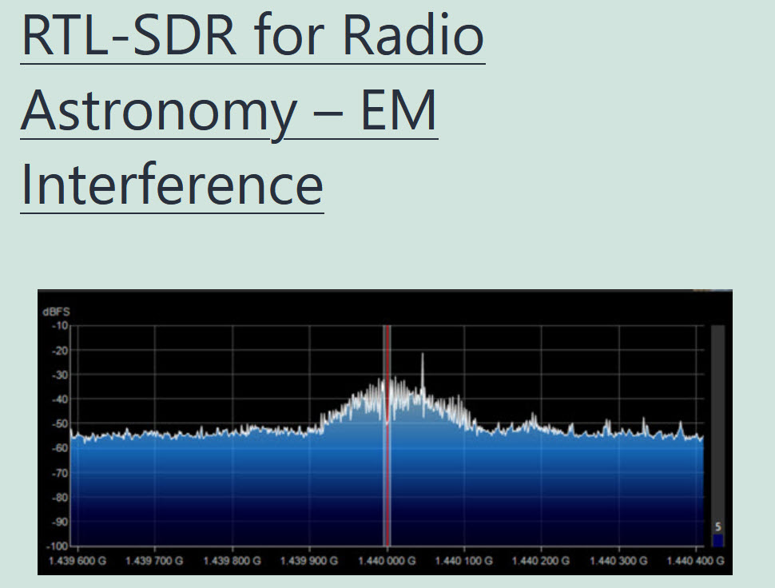775x588 pixels.
Task: Click the blue slider handle below the 5
Action: [x=717, y=541]
